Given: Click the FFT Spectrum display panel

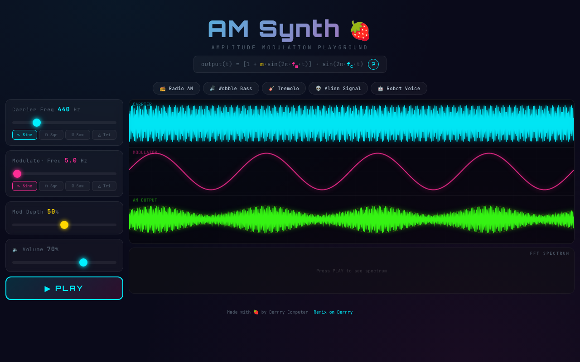Looking at the screenshot, I should pos(352,270).
